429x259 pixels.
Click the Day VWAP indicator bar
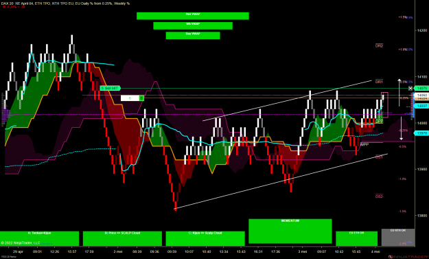pyautogui.click(x=193, y=36)
